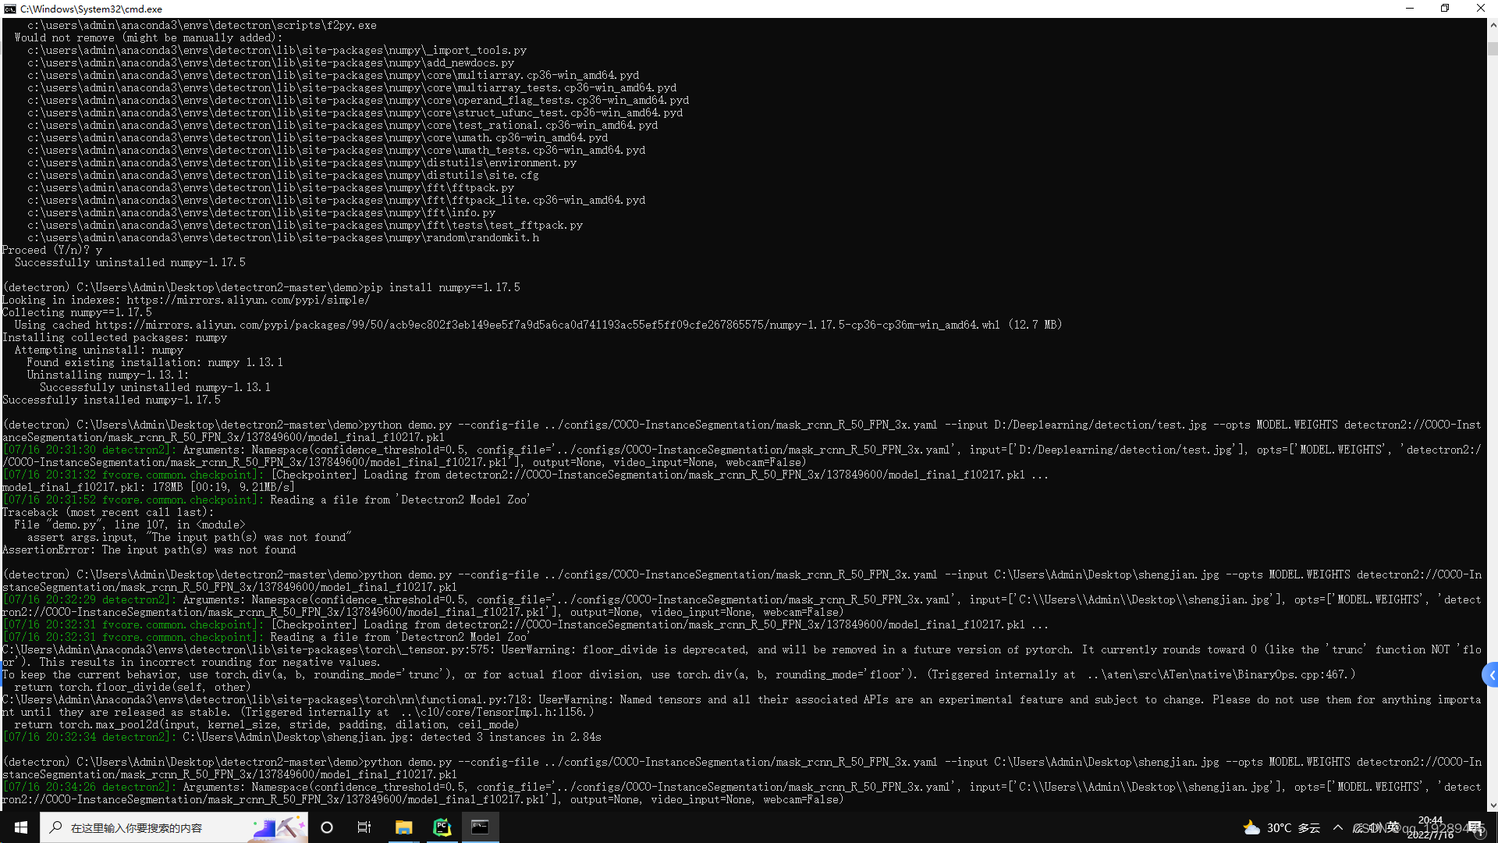Open the weather widget showing 30°C
The height and width of the screenshot is (843, 1498).
click(x=1280, y=827)
